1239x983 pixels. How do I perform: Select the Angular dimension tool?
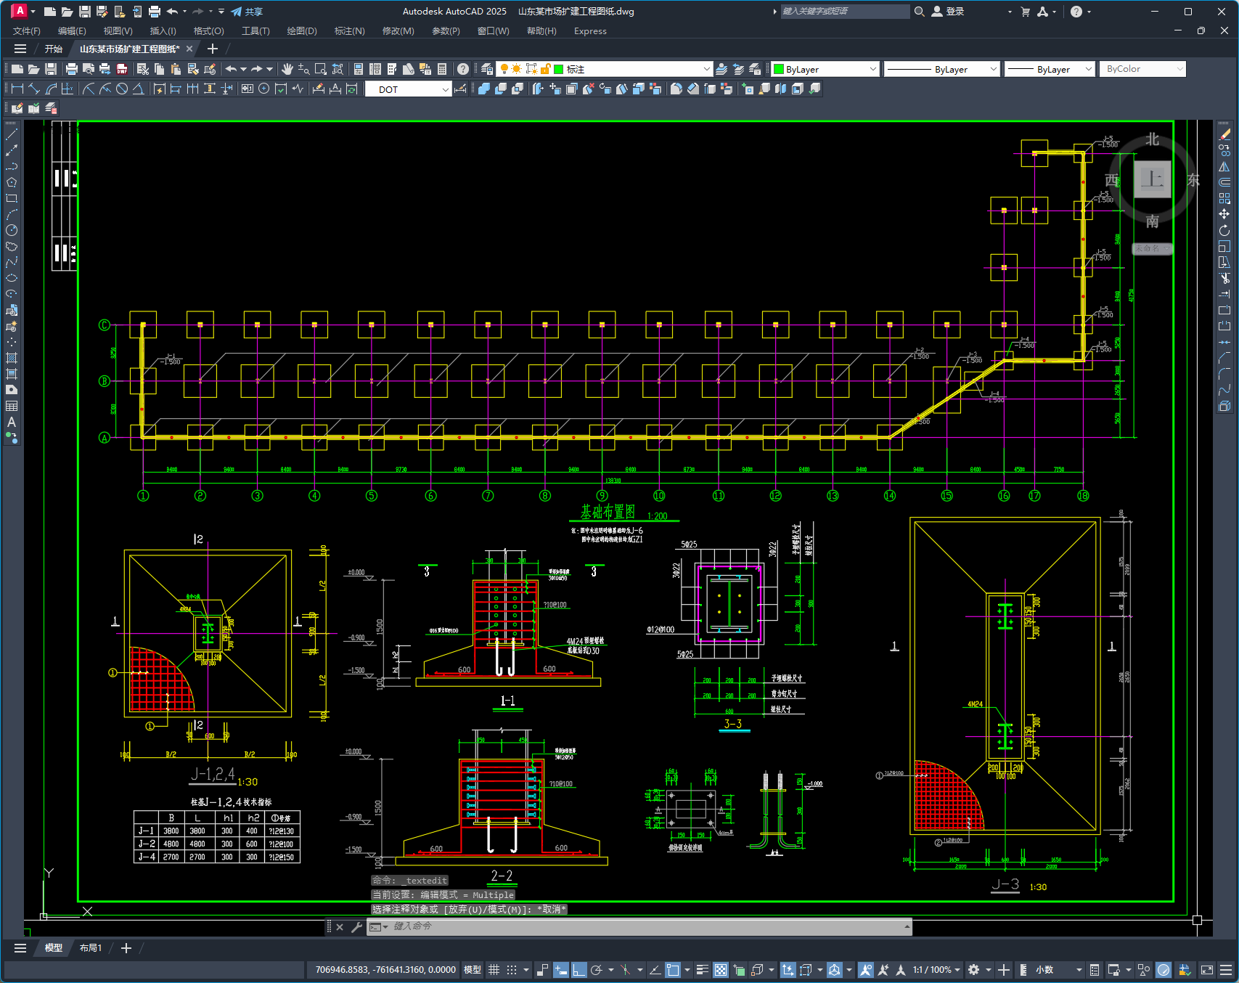138,89
